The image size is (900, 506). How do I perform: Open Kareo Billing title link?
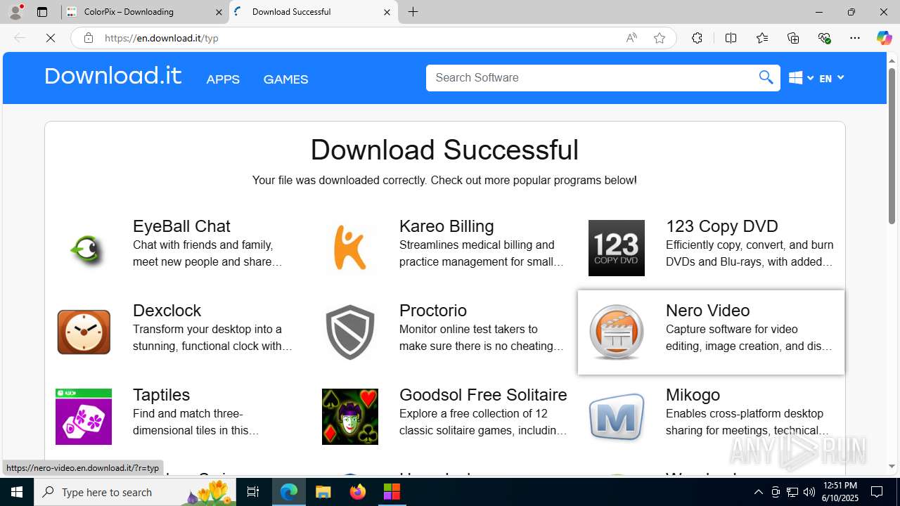tap(446, 226)
